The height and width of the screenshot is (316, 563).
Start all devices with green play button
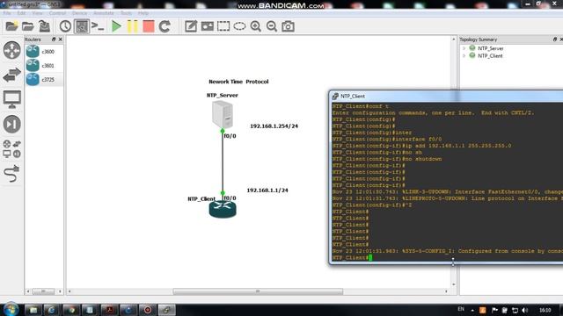click(x=116, y=26)
